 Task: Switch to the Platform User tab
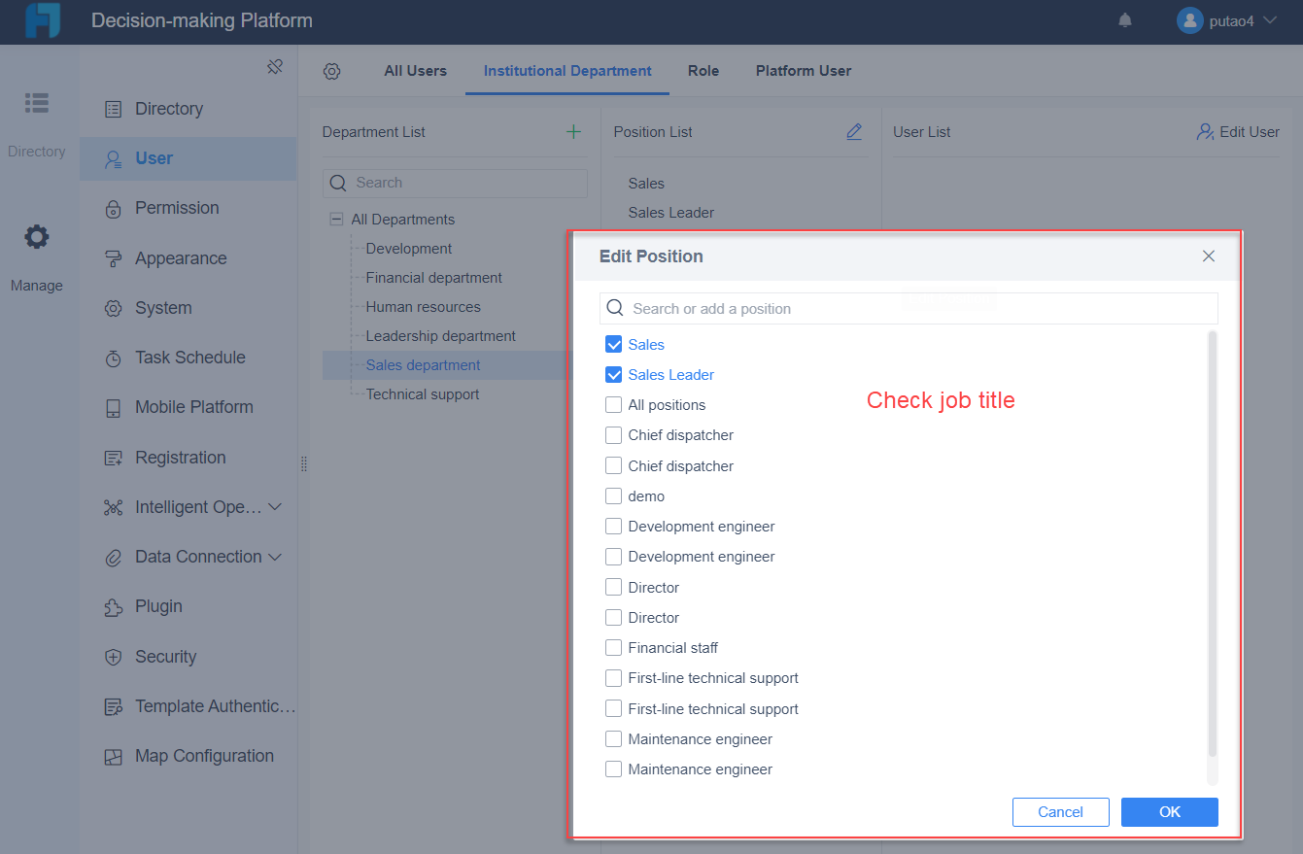point(804,71)
